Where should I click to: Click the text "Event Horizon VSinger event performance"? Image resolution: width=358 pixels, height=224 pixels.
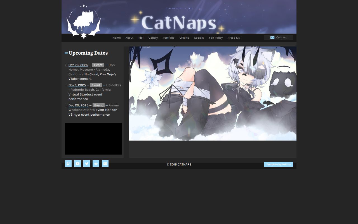click(x=93, y=112)
